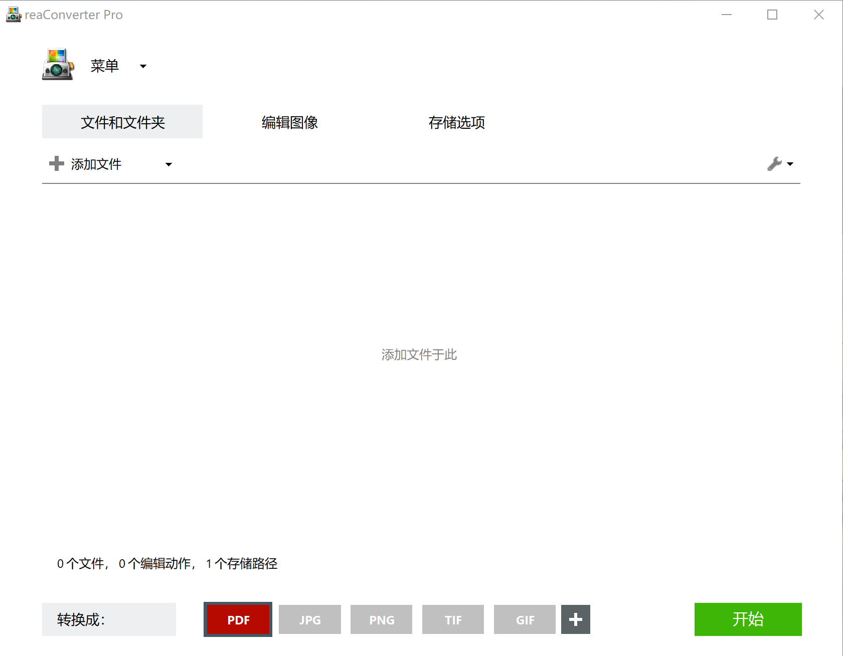The height and width of the screenshot is (656, 843).
Task: Open the 菜单 dropdown arrow
Action: (143, 66)
